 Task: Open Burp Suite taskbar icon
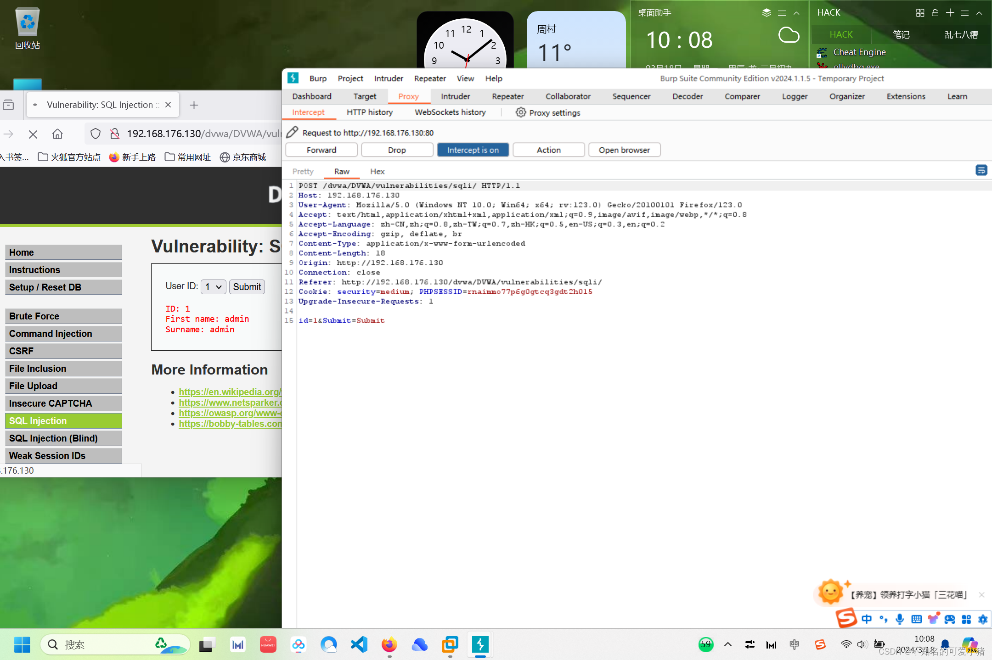tap(480, 644)
